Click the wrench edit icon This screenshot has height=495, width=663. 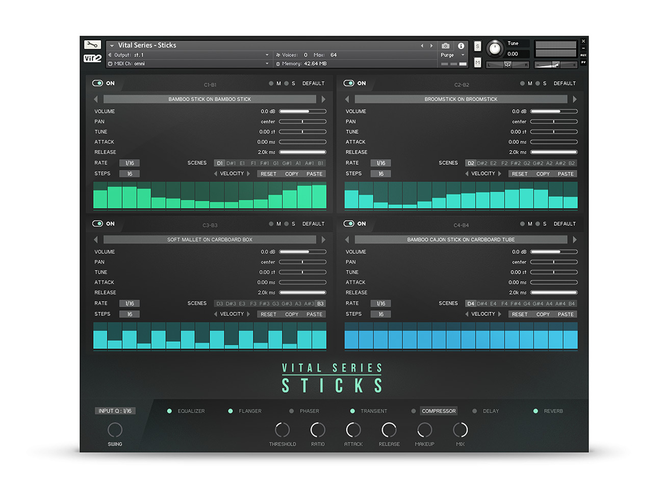coord(92,45)
